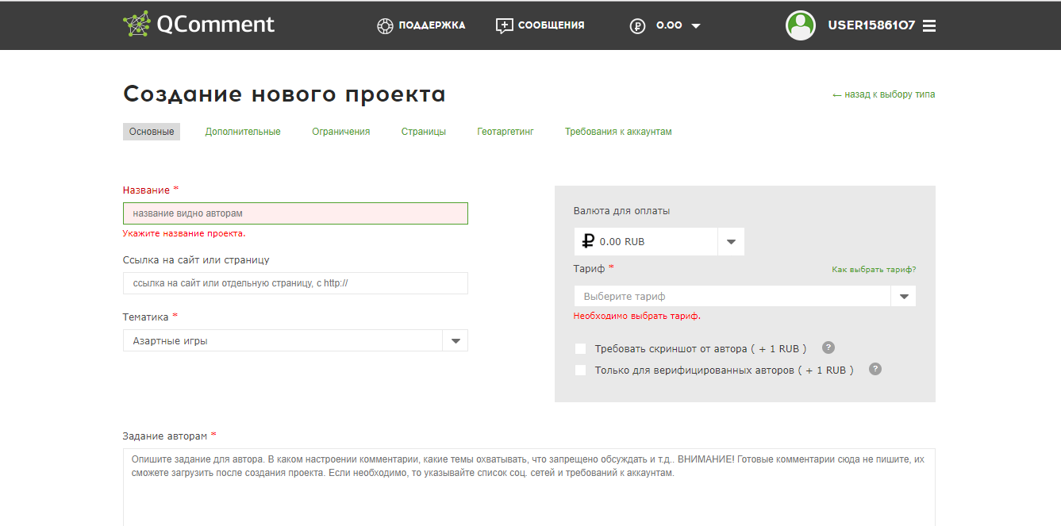Image resolution: width=1061 pixels, height=526 pixels.
Task: Open the 'Выберите тариф' dropdown
Action: pyautogui.click(x=904, y=295)
